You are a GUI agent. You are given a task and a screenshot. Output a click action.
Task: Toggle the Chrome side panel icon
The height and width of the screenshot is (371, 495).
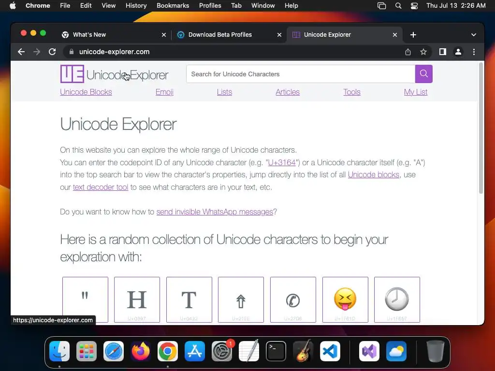443,52
